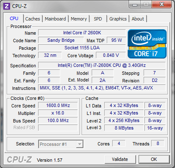175x168 pixels.
Task: Click the Instructions field MMX, SSE list
Action: pyautogui.click(x=102, y=88)
